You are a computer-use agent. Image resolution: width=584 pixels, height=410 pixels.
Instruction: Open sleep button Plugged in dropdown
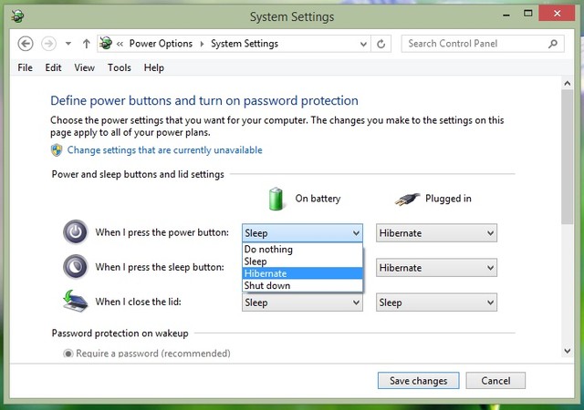pos(436,268)
